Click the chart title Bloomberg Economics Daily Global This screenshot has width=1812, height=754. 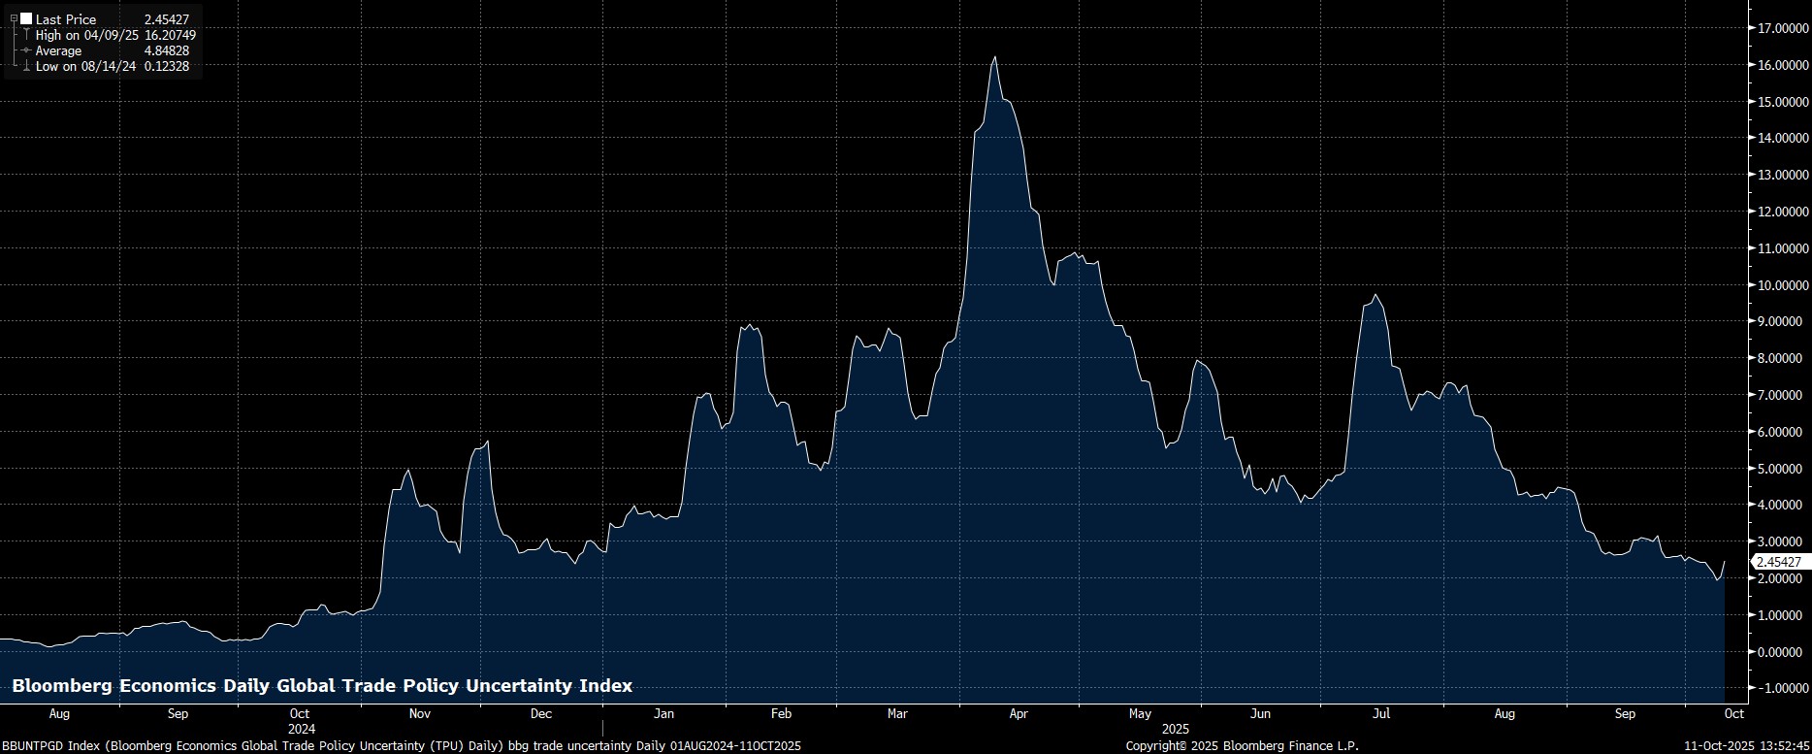[x=322, y=686]
